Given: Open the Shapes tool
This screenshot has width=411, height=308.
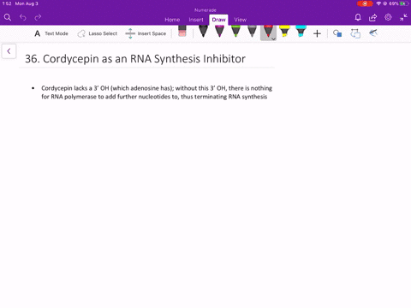Looking at the screenshot, I should [337, 33].
